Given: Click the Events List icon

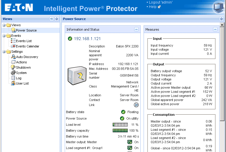Looking at the screenshot, I should (13, 41).
